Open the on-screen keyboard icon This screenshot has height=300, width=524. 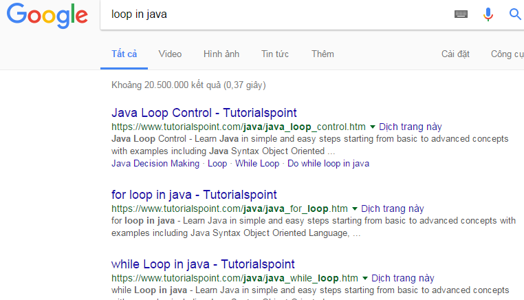click(x=461, y=14)
